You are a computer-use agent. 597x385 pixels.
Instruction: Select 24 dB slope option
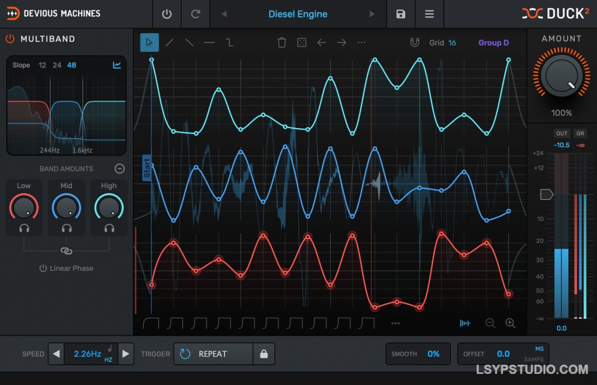(57, 65)
